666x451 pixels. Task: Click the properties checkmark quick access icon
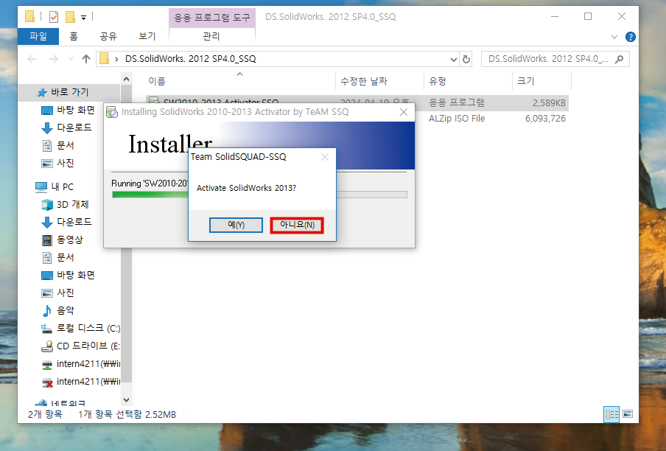click(54, 17)
